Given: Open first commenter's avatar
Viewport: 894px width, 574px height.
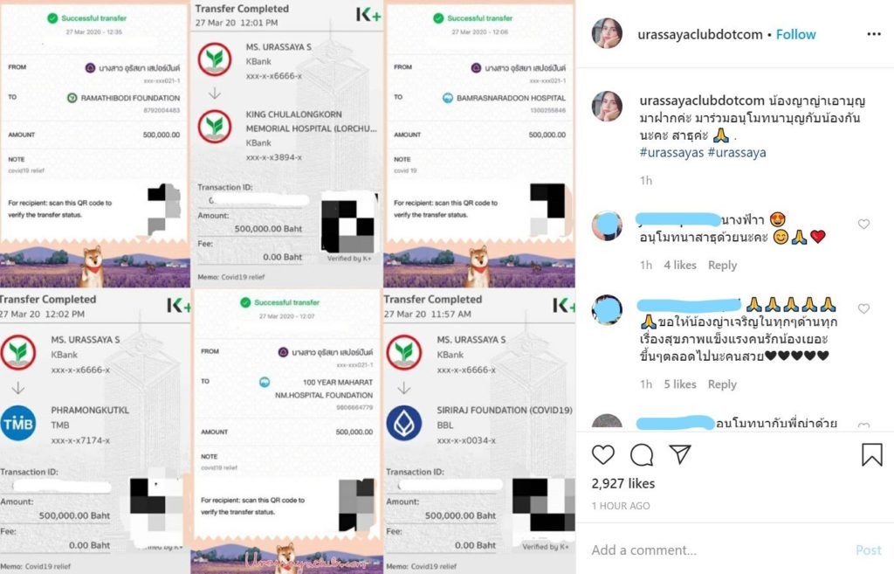Looking at the screenshot, I should coord(607,226).
